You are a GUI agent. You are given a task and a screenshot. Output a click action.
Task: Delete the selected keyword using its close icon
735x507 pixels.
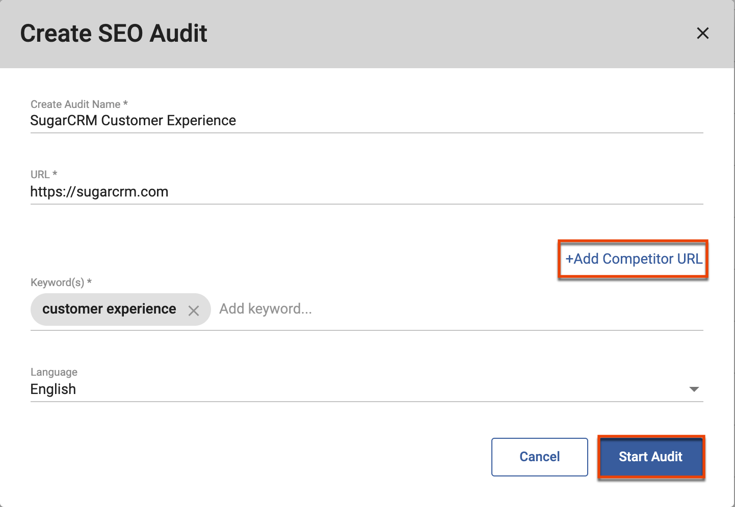[x=194, y=311]
